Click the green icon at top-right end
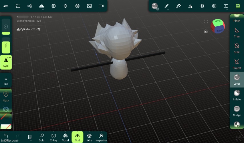Image resolution: width=244 pixels, height=143 pixels. [238, 6]
